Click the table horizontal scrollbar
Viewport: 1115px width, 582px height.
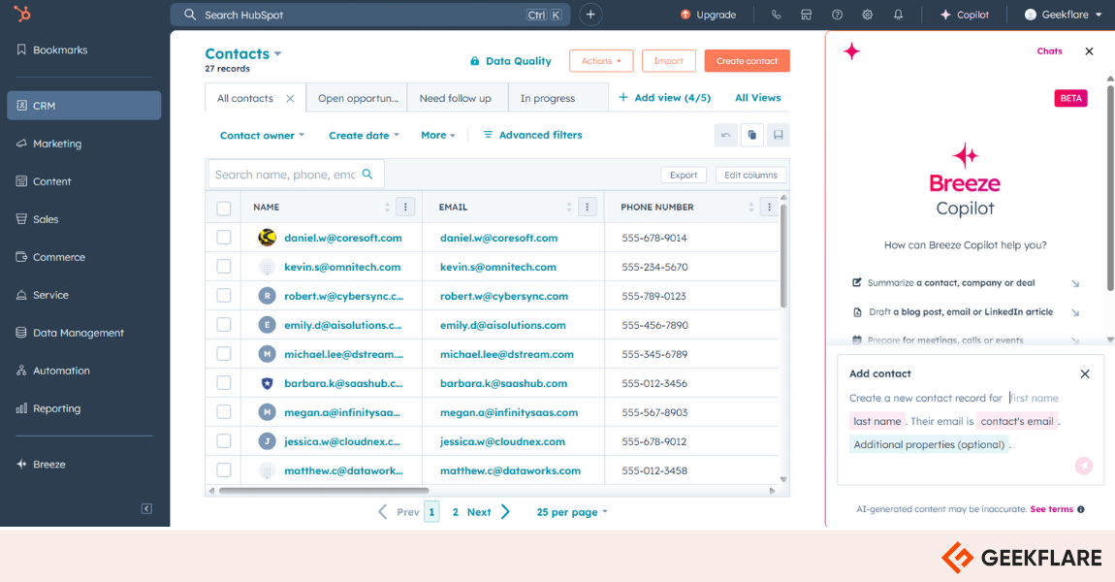point(324,490)
